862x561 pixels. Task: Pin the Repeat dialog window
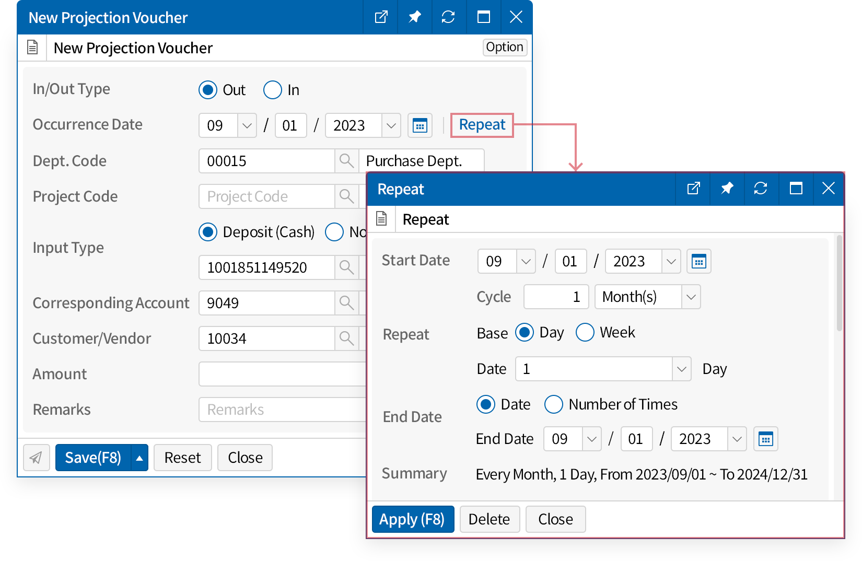pos(727,189)
